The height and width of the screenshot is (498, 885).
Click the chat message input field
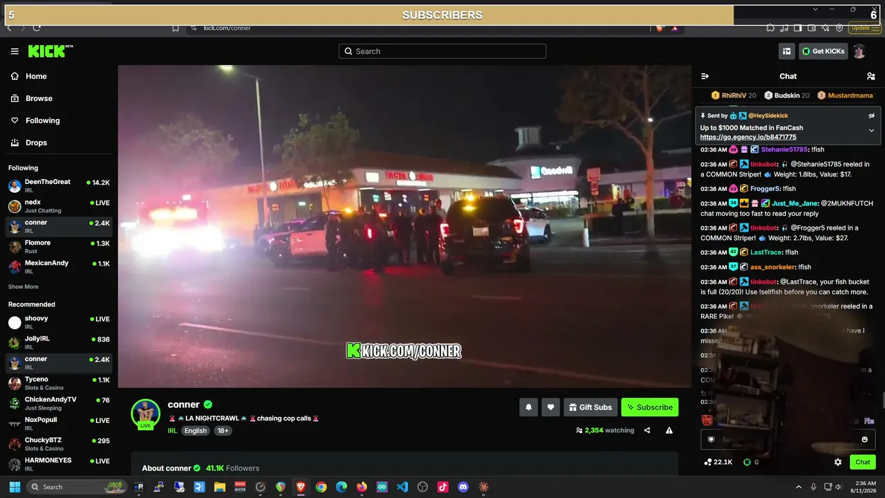tap(787, 439)
